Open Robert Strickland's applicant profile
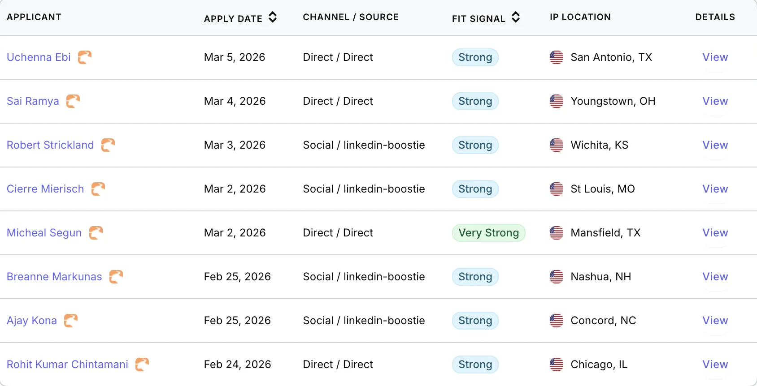The width and height of the screenshot is (757, 386). pos(50,145)
